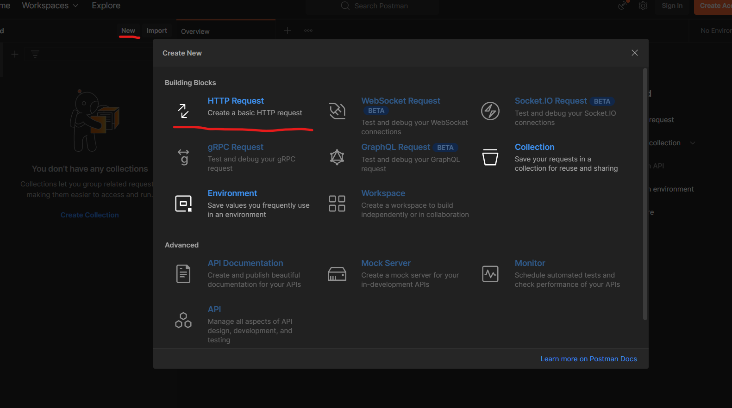Open the sidebar filter icon

pos(35,54)
